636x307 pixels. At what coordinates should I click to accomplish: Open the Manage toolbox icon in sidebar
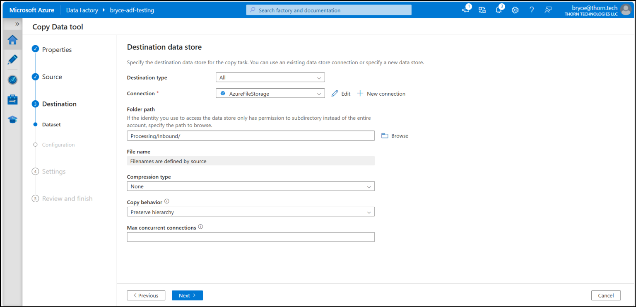12,99
